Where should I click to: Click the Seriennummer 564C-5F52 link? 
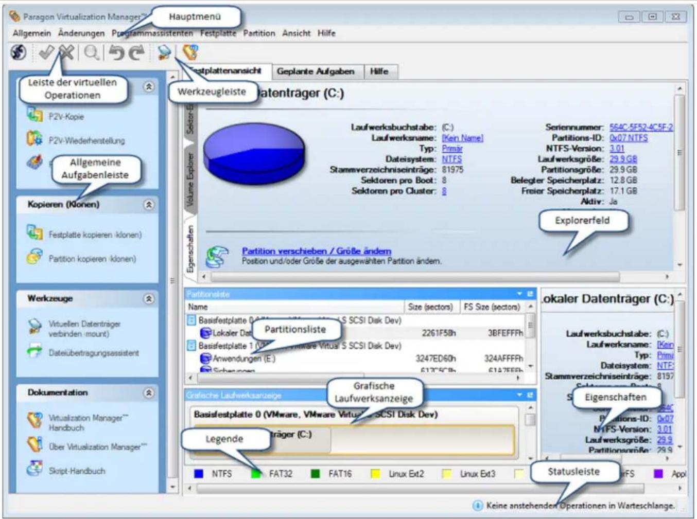(x=641, y=127)
